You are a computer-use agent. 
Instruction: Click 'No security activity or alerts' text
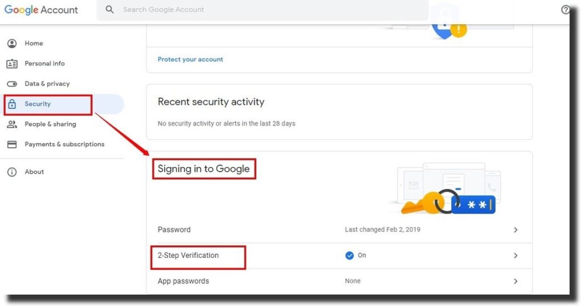coord(226,124)
